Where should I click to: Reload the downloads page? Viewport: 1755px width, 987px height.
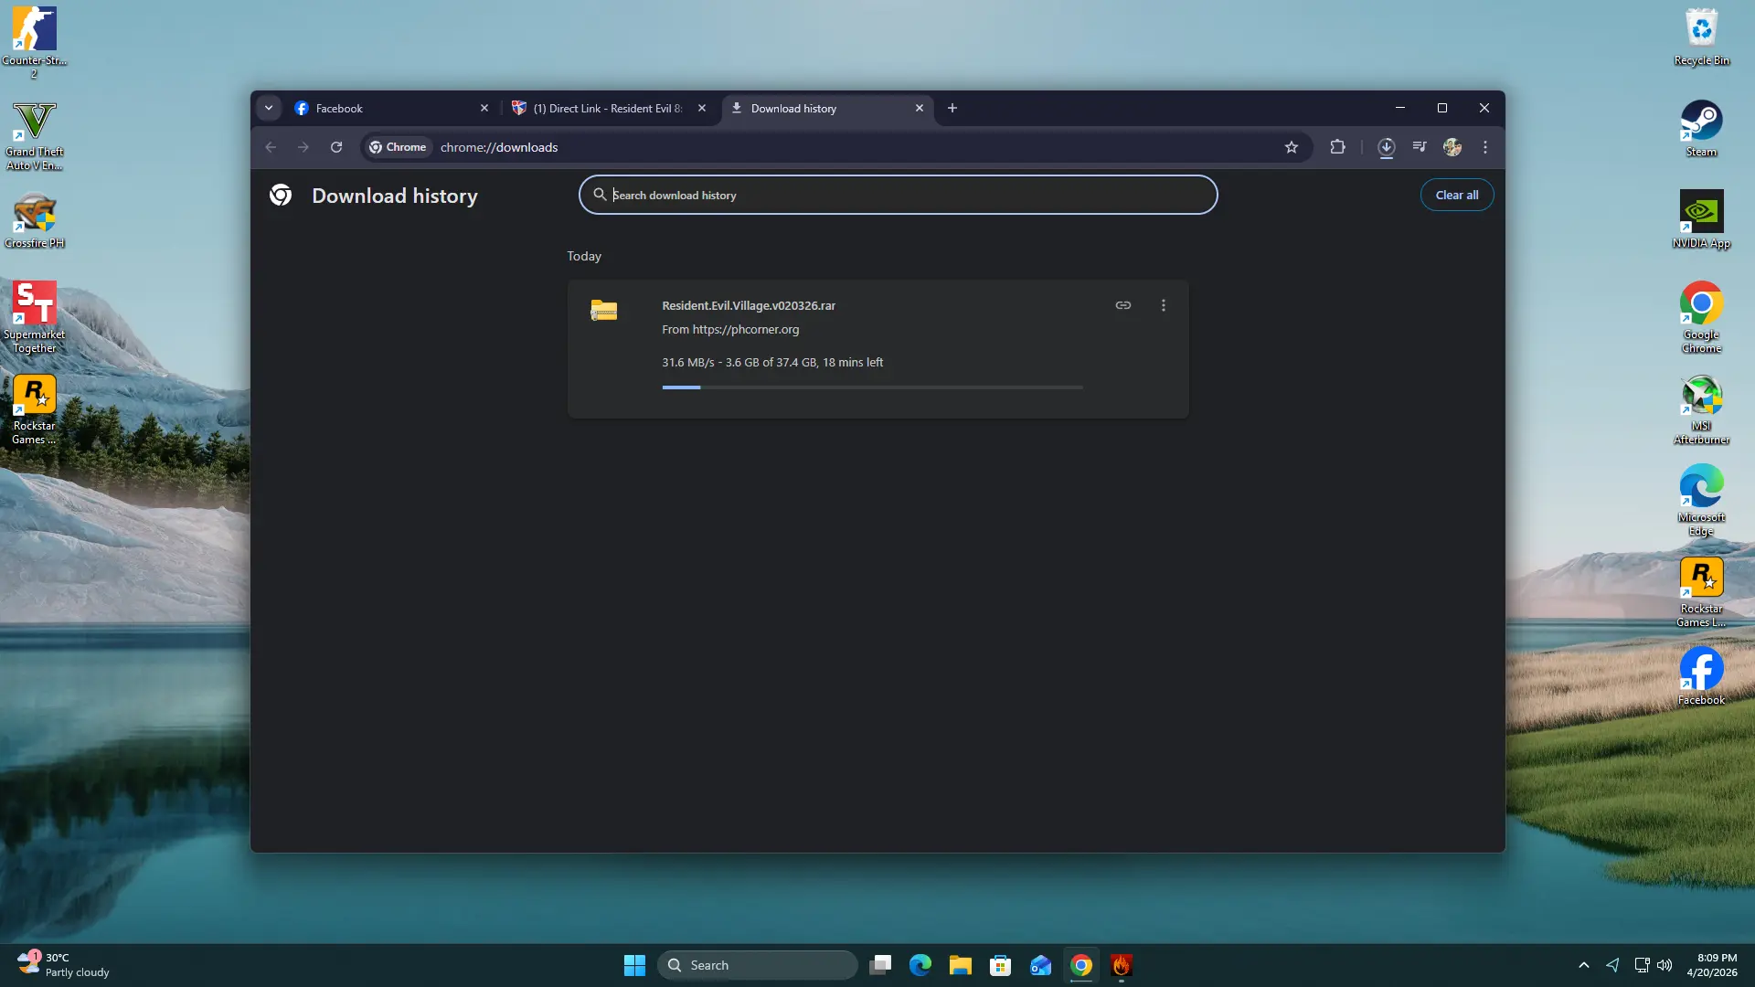coord(336,147)
